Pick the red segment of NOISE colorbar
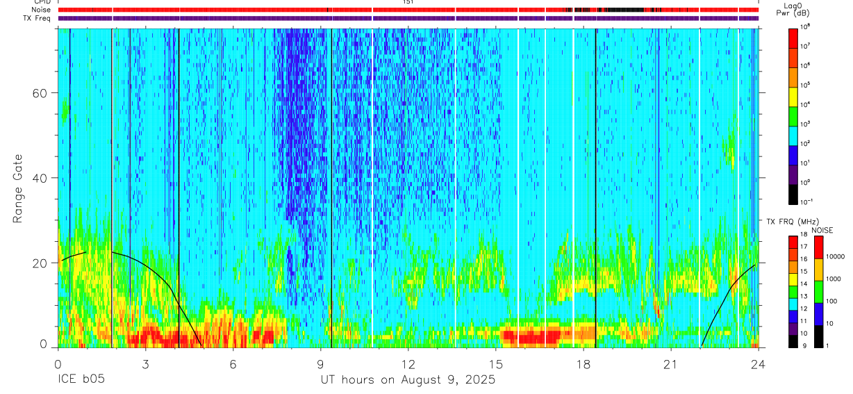This screenshot has height=394, width=853. [819, 247]
